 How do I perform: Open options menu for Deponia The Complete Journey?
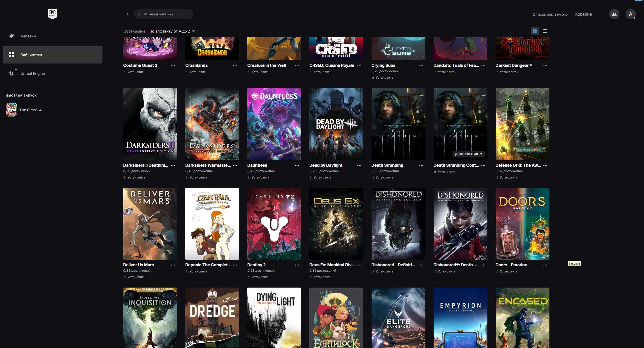(x=235, y=265)
